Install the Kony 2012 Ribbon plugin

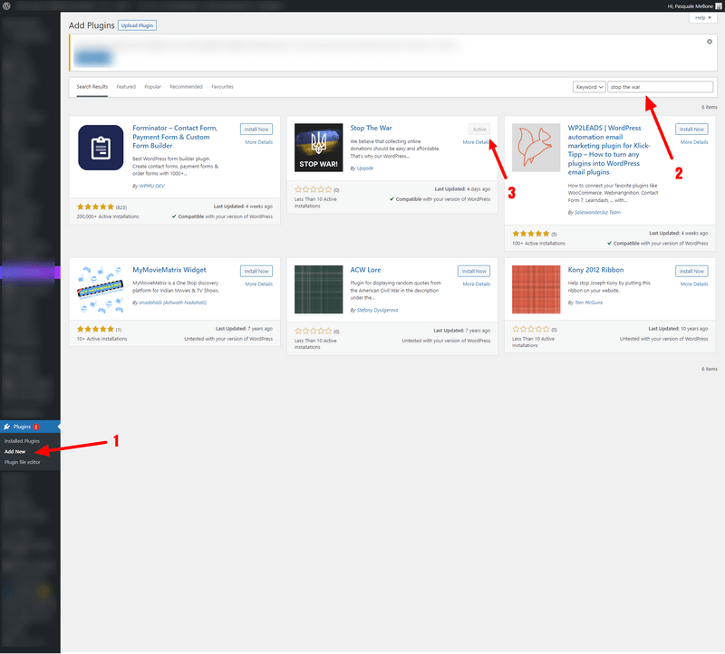691,272
